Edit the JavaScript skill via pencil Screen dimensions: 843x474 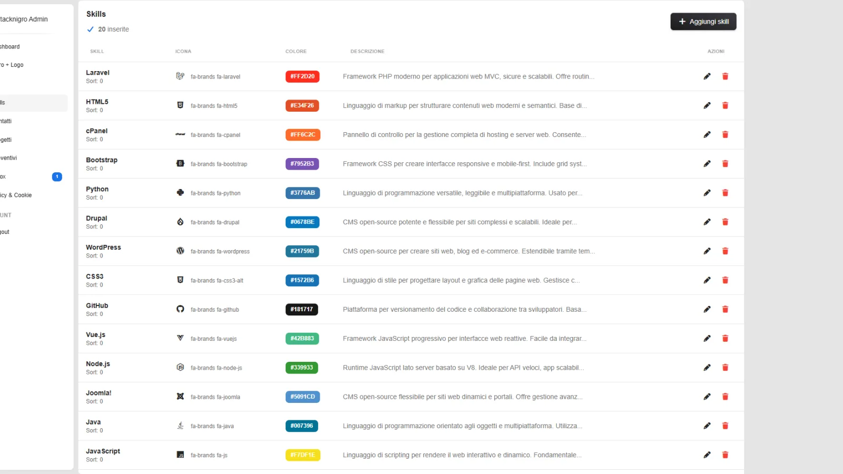pos(707,455)
